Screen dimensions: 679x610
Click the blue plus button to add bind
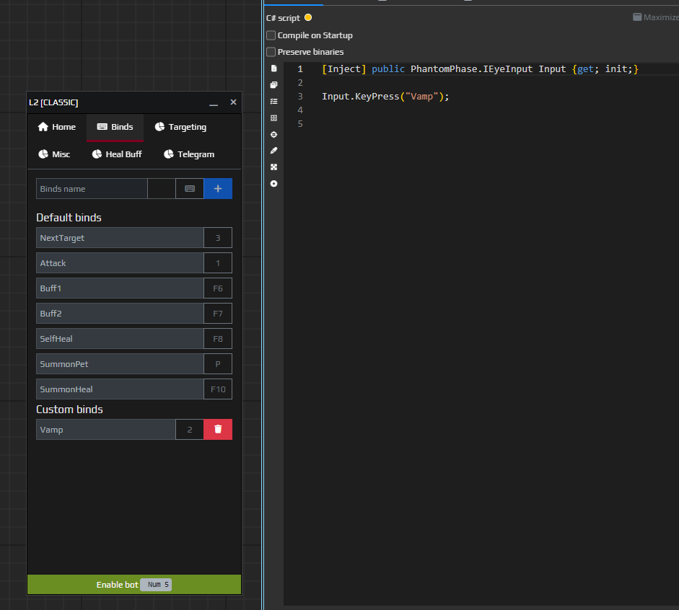click(218, 189)
